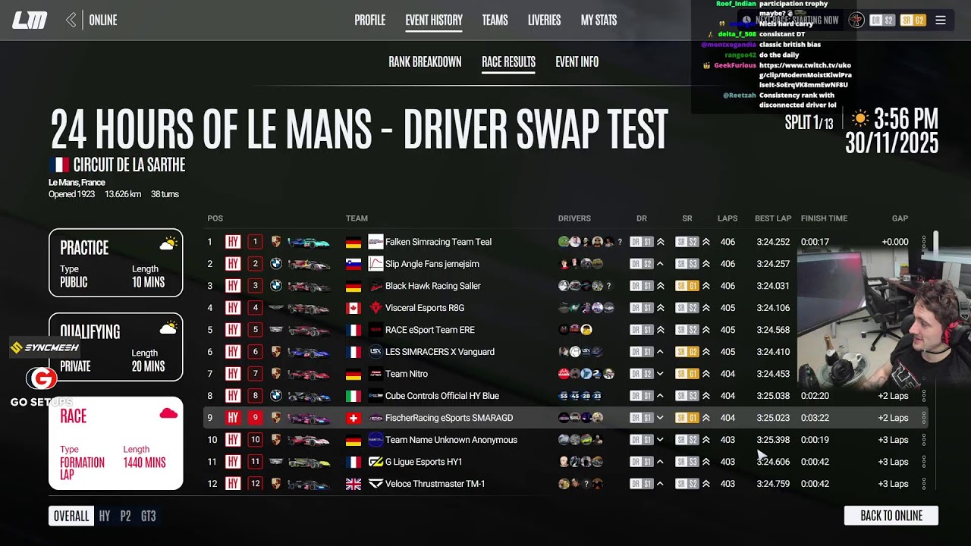Click the ONLINE label in the header

coord(103,20)
